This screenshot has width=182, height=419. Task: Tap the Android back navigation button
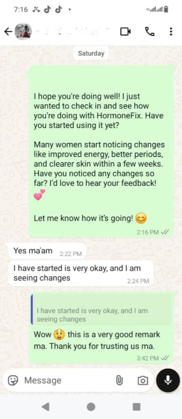pyautogui.click(x=45, y=407)
